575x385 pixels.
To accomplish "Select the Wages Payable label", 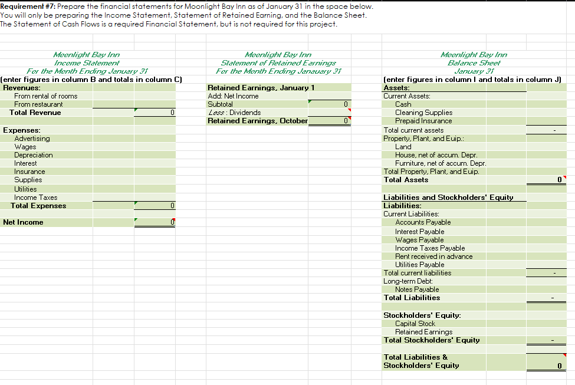I will click(x=419, y=240).
